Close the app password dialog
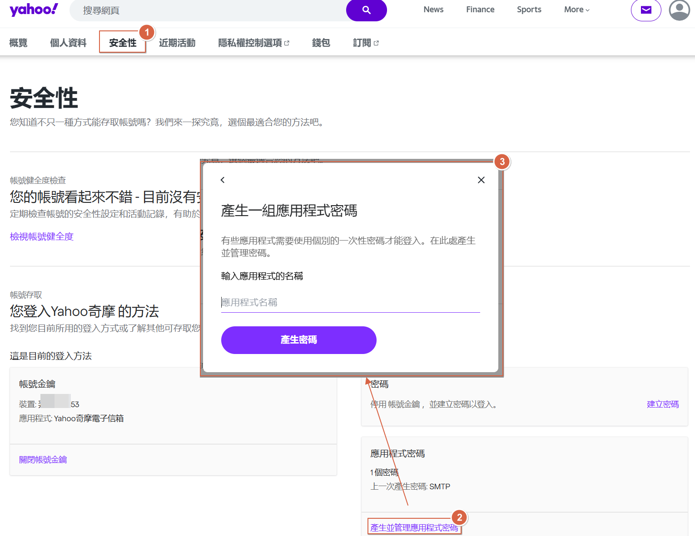Viewport: 695px width, 536px height. [481, 180]
